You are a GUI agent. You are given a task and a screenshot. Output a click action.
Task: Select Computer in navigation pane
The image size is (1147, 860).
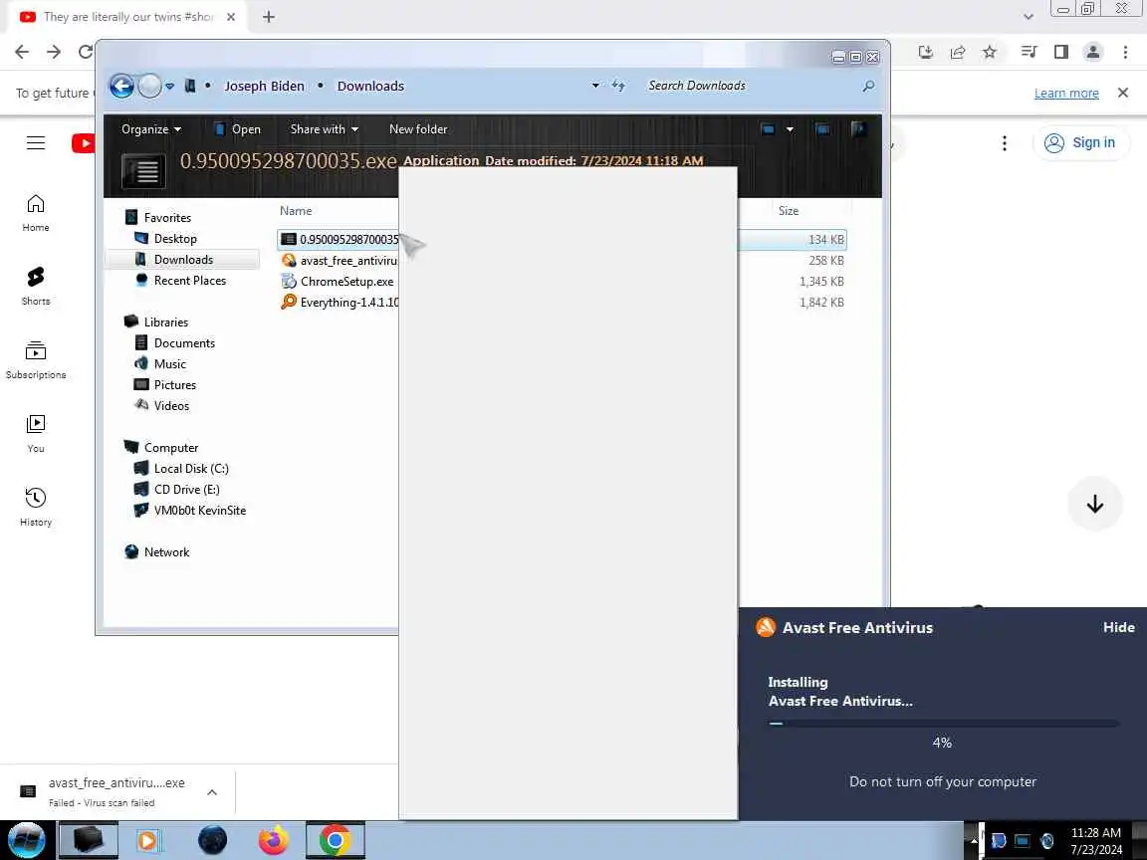click(171, 448)
